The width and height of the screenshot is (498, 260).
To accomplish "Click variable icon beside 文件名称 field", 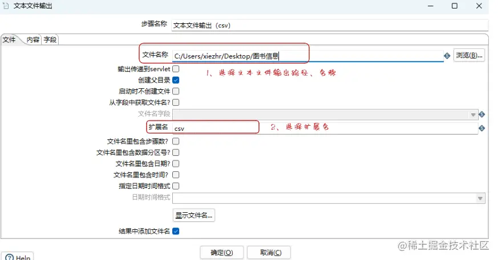I will click(x=447, y=56).
